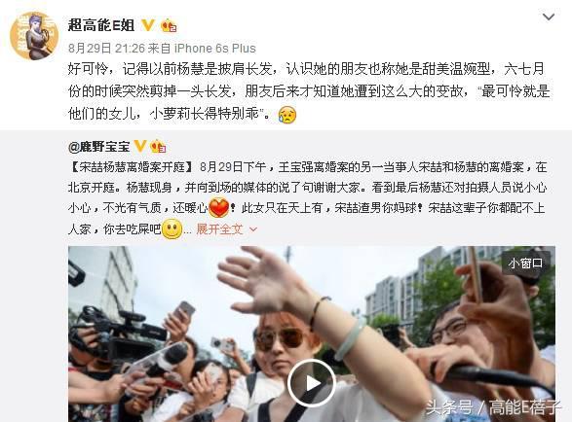The height and width of the screenshot is (422, 572).
Task: Click the V verification badge beside 鹿野宝宝
Action: pos(140,146)
